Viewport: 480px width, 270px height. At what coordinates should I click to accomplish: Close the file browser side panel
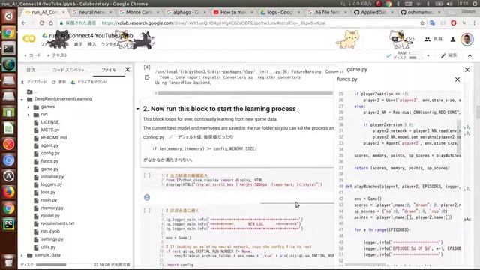pos(127,70)
